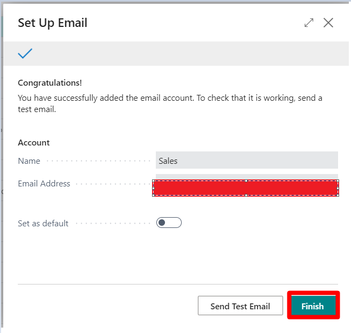351x333 pixels.
Task: Enable the Set as default toggle
Action: click(169, 223)
